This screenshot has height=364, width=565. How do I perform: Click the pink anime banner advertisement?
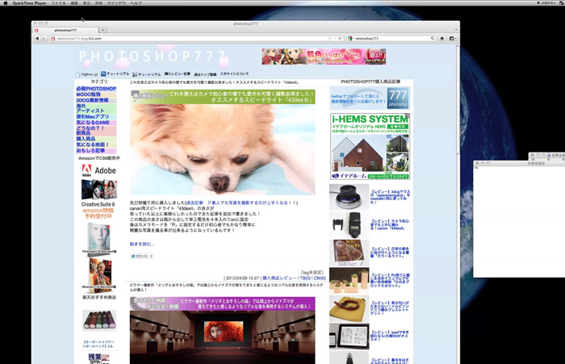(x=324, y=56)
